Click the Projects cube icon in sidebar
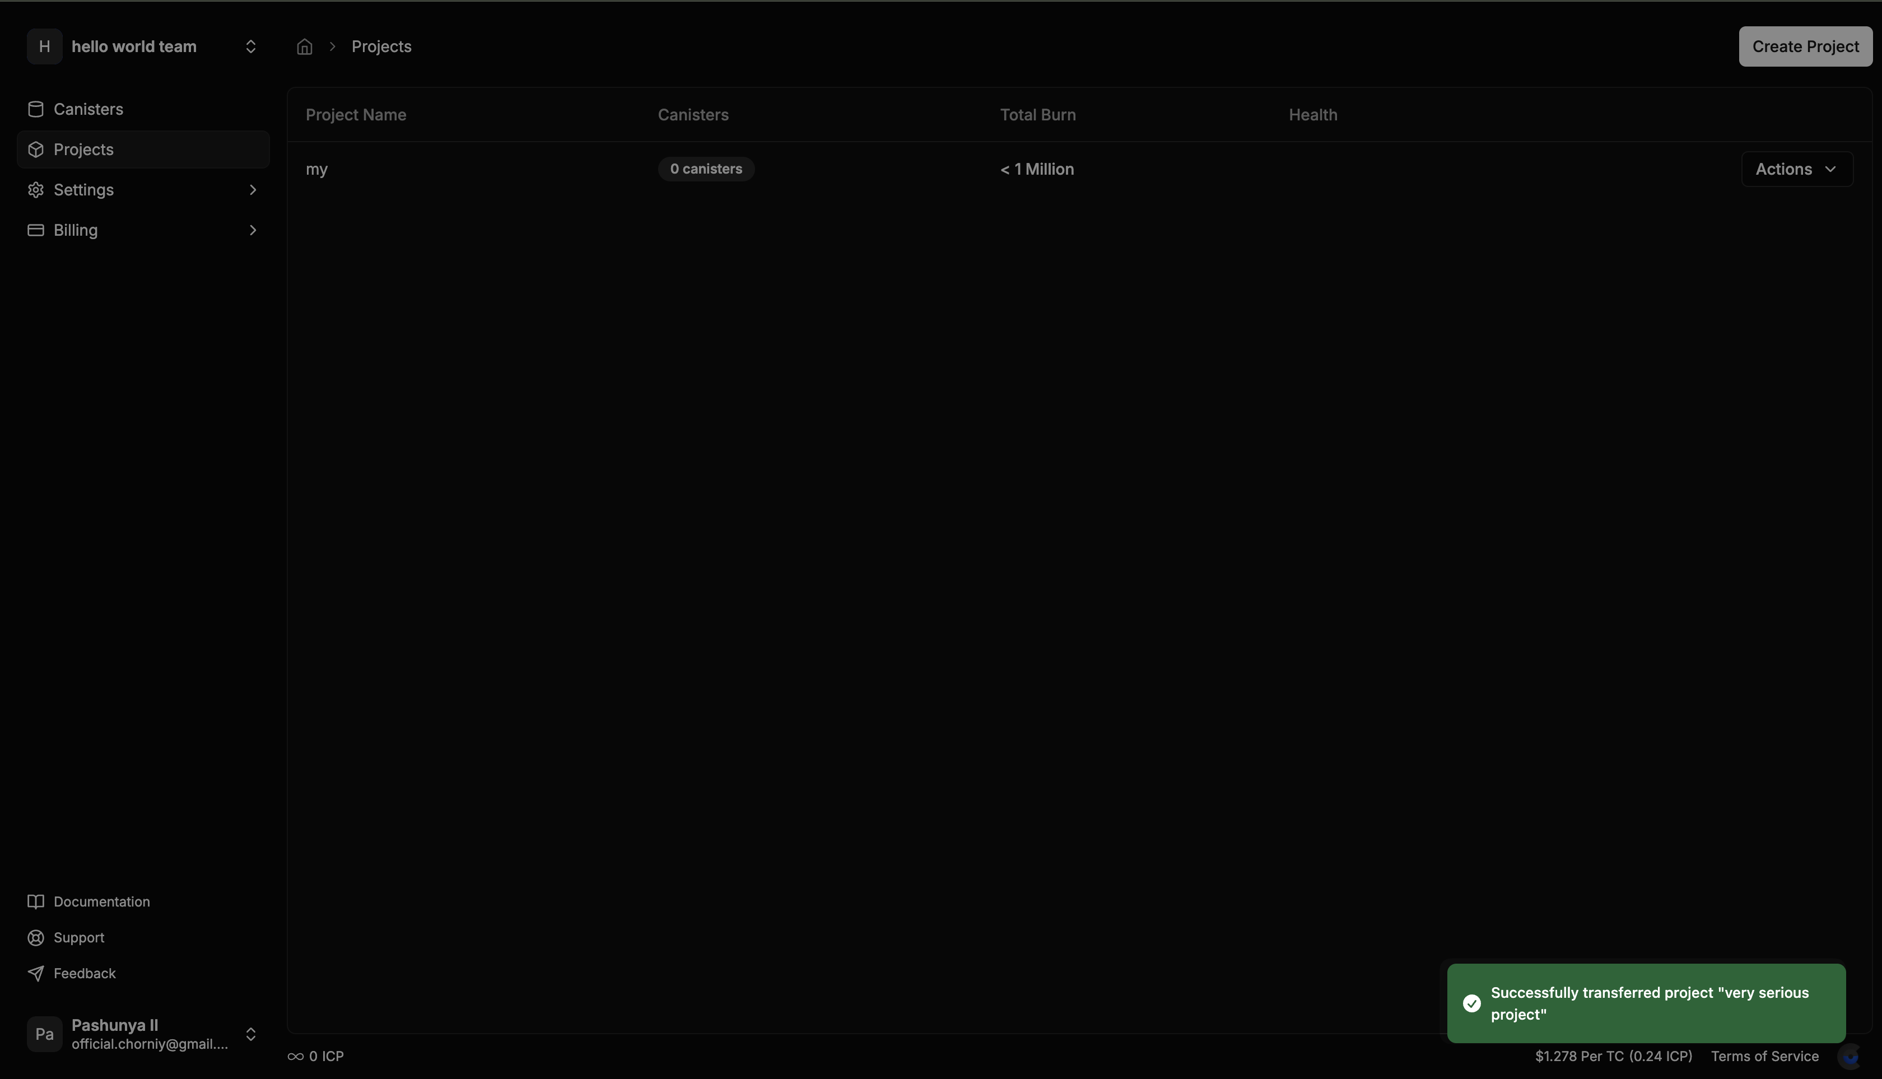 coord(35,150)
